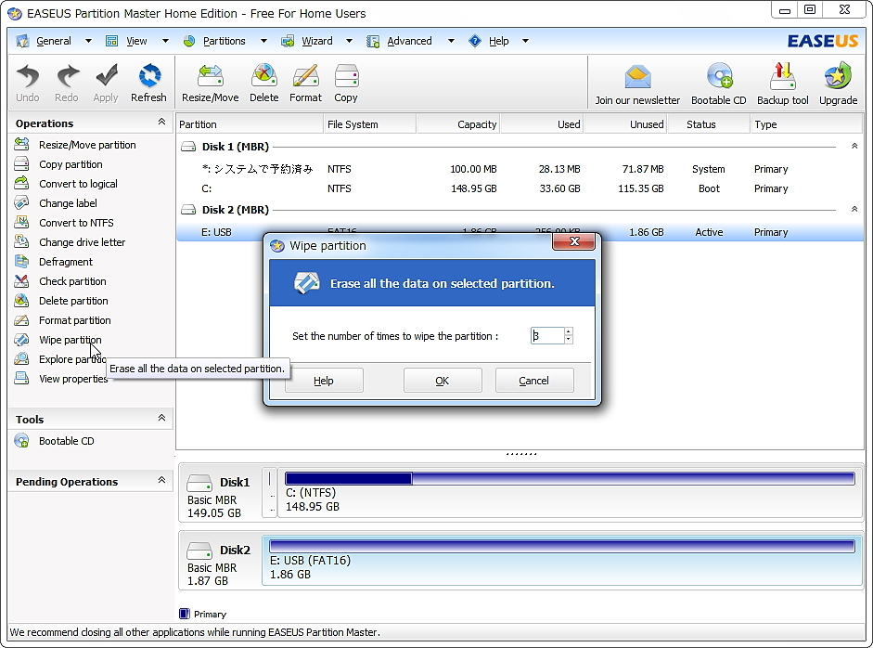873x648 pixels.
Task: Click the Format toolbar icon
Action: (305, 83)
